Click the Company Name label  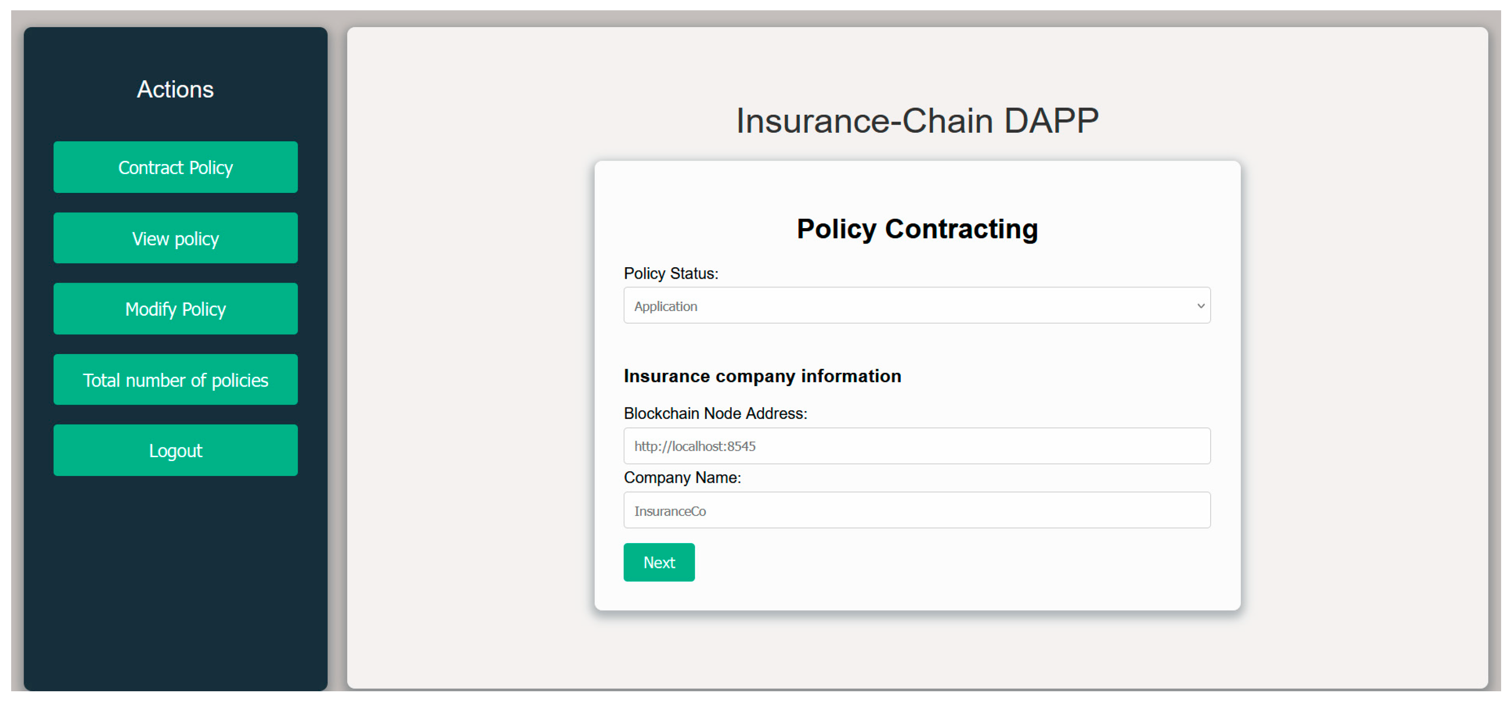tap(682, 477)
